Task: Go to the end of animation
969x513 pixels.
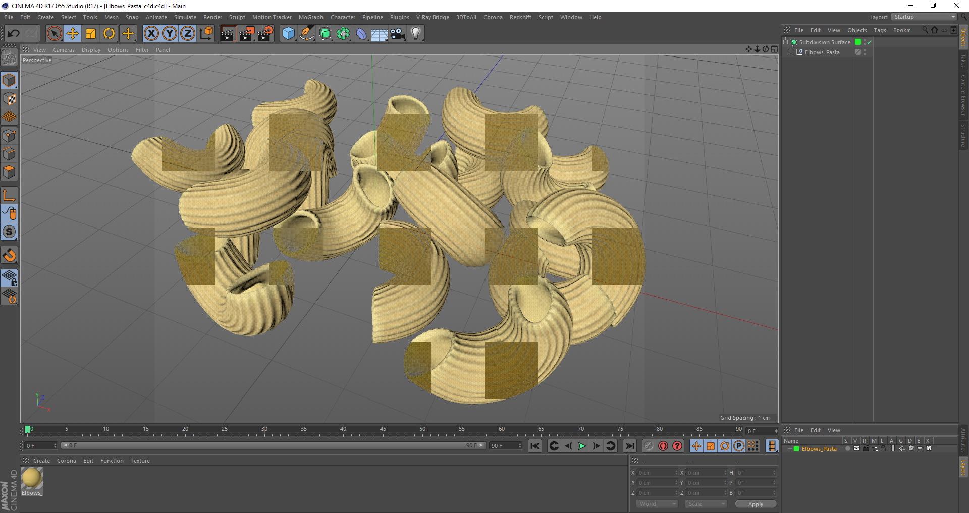Action: tap(629, 446)
